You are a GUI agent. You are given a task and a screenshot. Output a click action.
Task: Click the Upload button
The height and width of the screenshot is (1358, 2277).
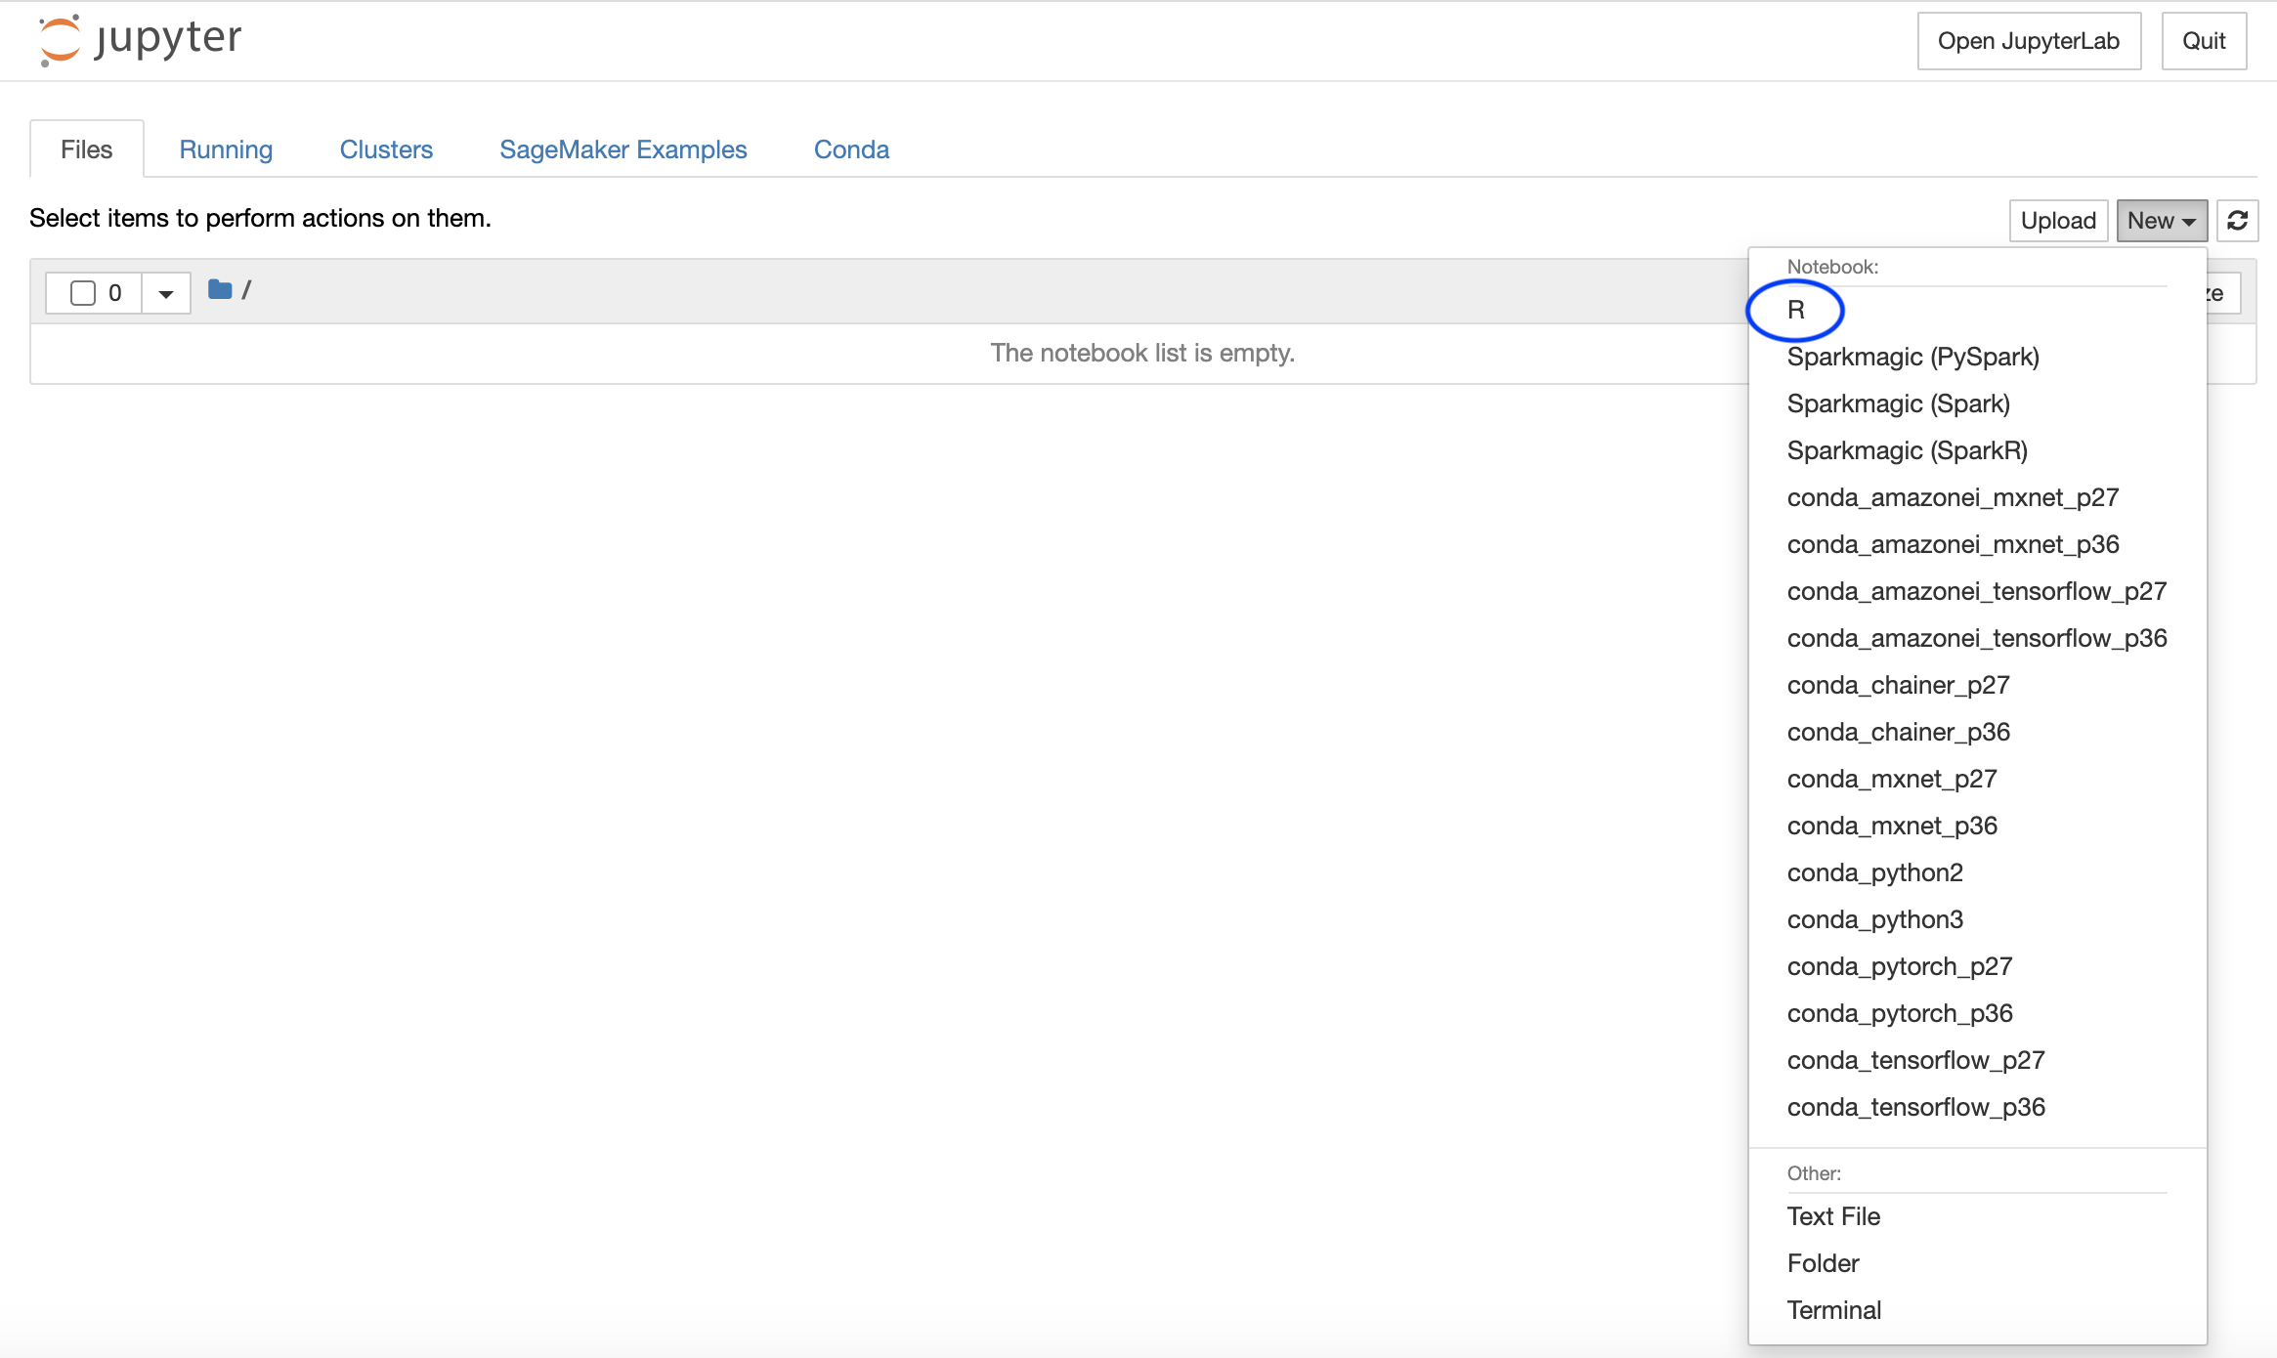(2058, 221)
